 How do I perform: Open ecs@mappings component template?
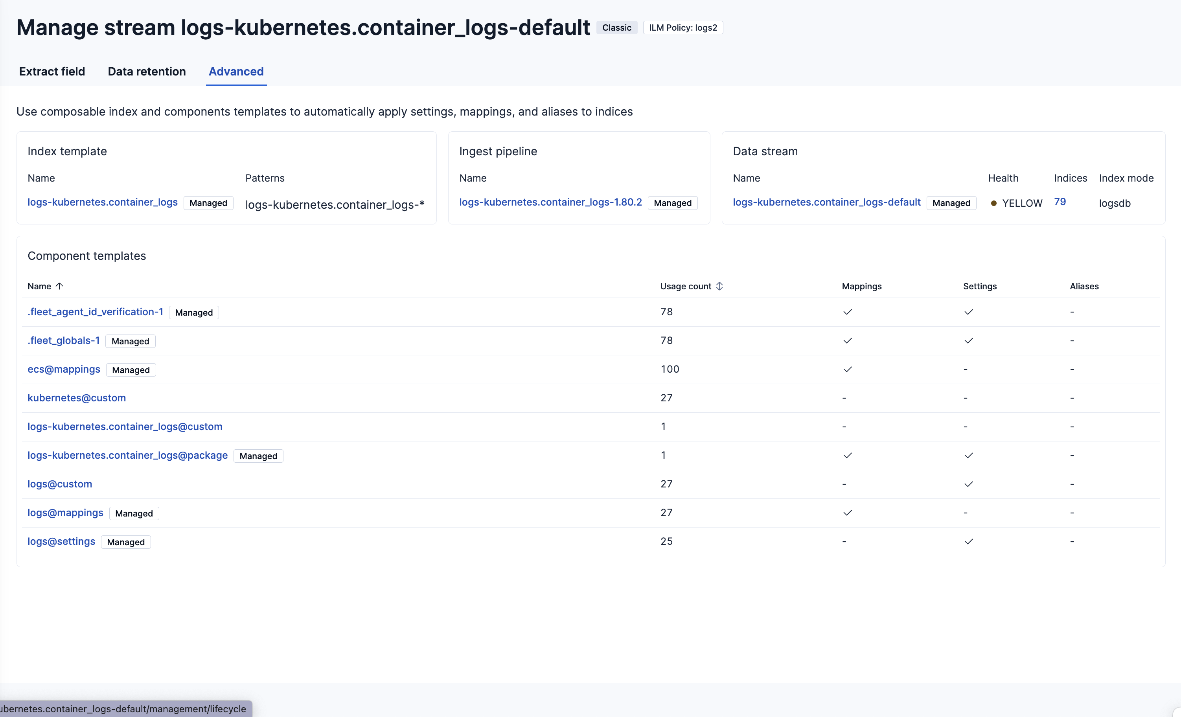point(64,370)
